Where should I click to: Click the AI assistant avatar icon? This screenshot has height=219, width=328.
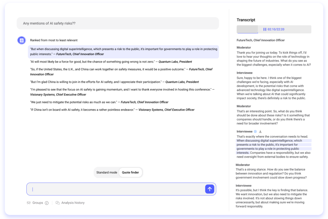21,40
